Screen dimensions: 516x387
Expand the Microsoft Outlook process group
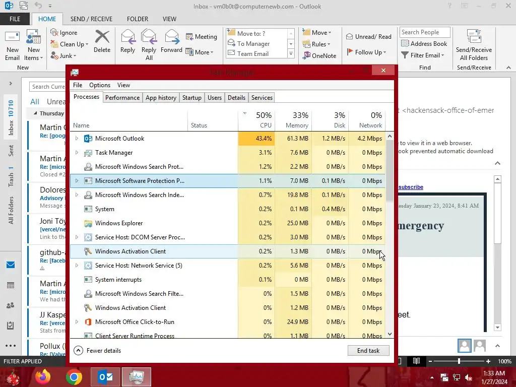[77, 139]
